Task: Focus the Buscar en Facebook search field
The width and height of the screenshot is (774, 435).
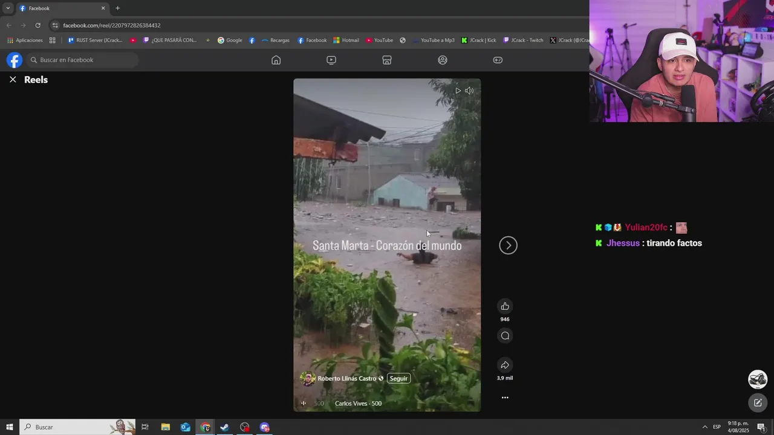Action: (83, 60)
